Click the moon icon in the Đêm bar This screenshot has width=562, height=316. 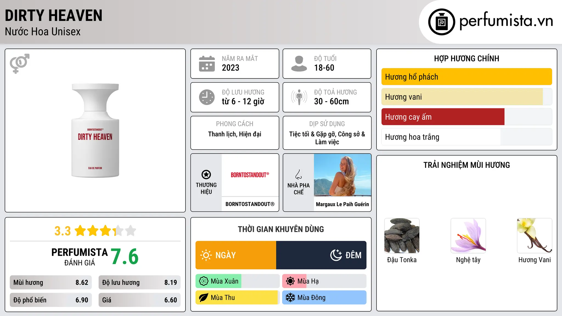click(x=336, y=255)
